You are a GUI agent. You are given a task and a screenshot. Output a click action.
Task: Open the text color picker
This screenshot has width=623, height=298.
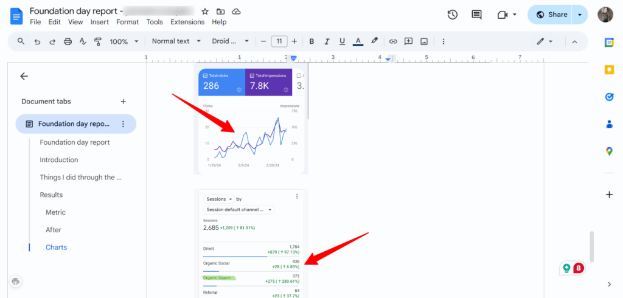click(358, 41)
